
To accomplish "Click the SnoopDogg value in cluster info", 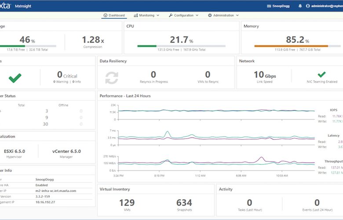I will pos(44,179).
